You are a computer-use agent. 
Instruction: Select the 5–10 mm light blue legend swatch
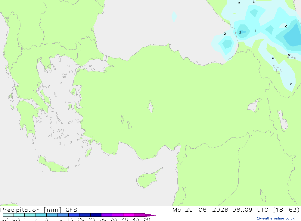click(x=52, y=215)
